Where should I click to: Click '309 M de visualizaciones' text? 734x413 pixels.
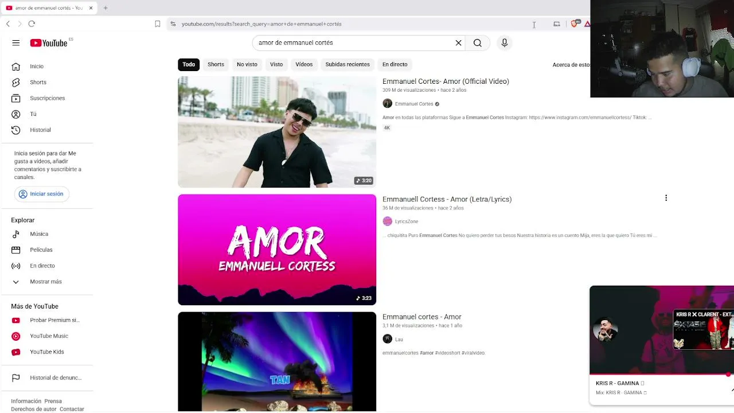pos(409,90)
